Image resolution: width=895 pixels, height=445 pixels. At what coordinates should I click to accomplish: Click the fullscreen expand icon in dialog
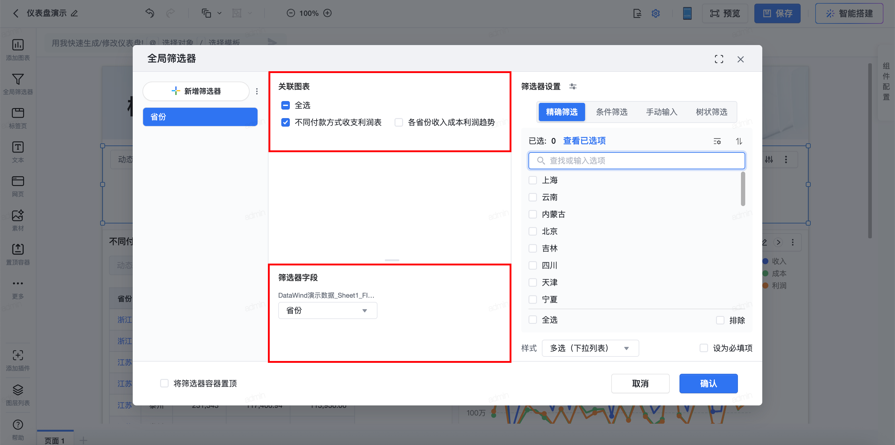(x=719, y=59)
